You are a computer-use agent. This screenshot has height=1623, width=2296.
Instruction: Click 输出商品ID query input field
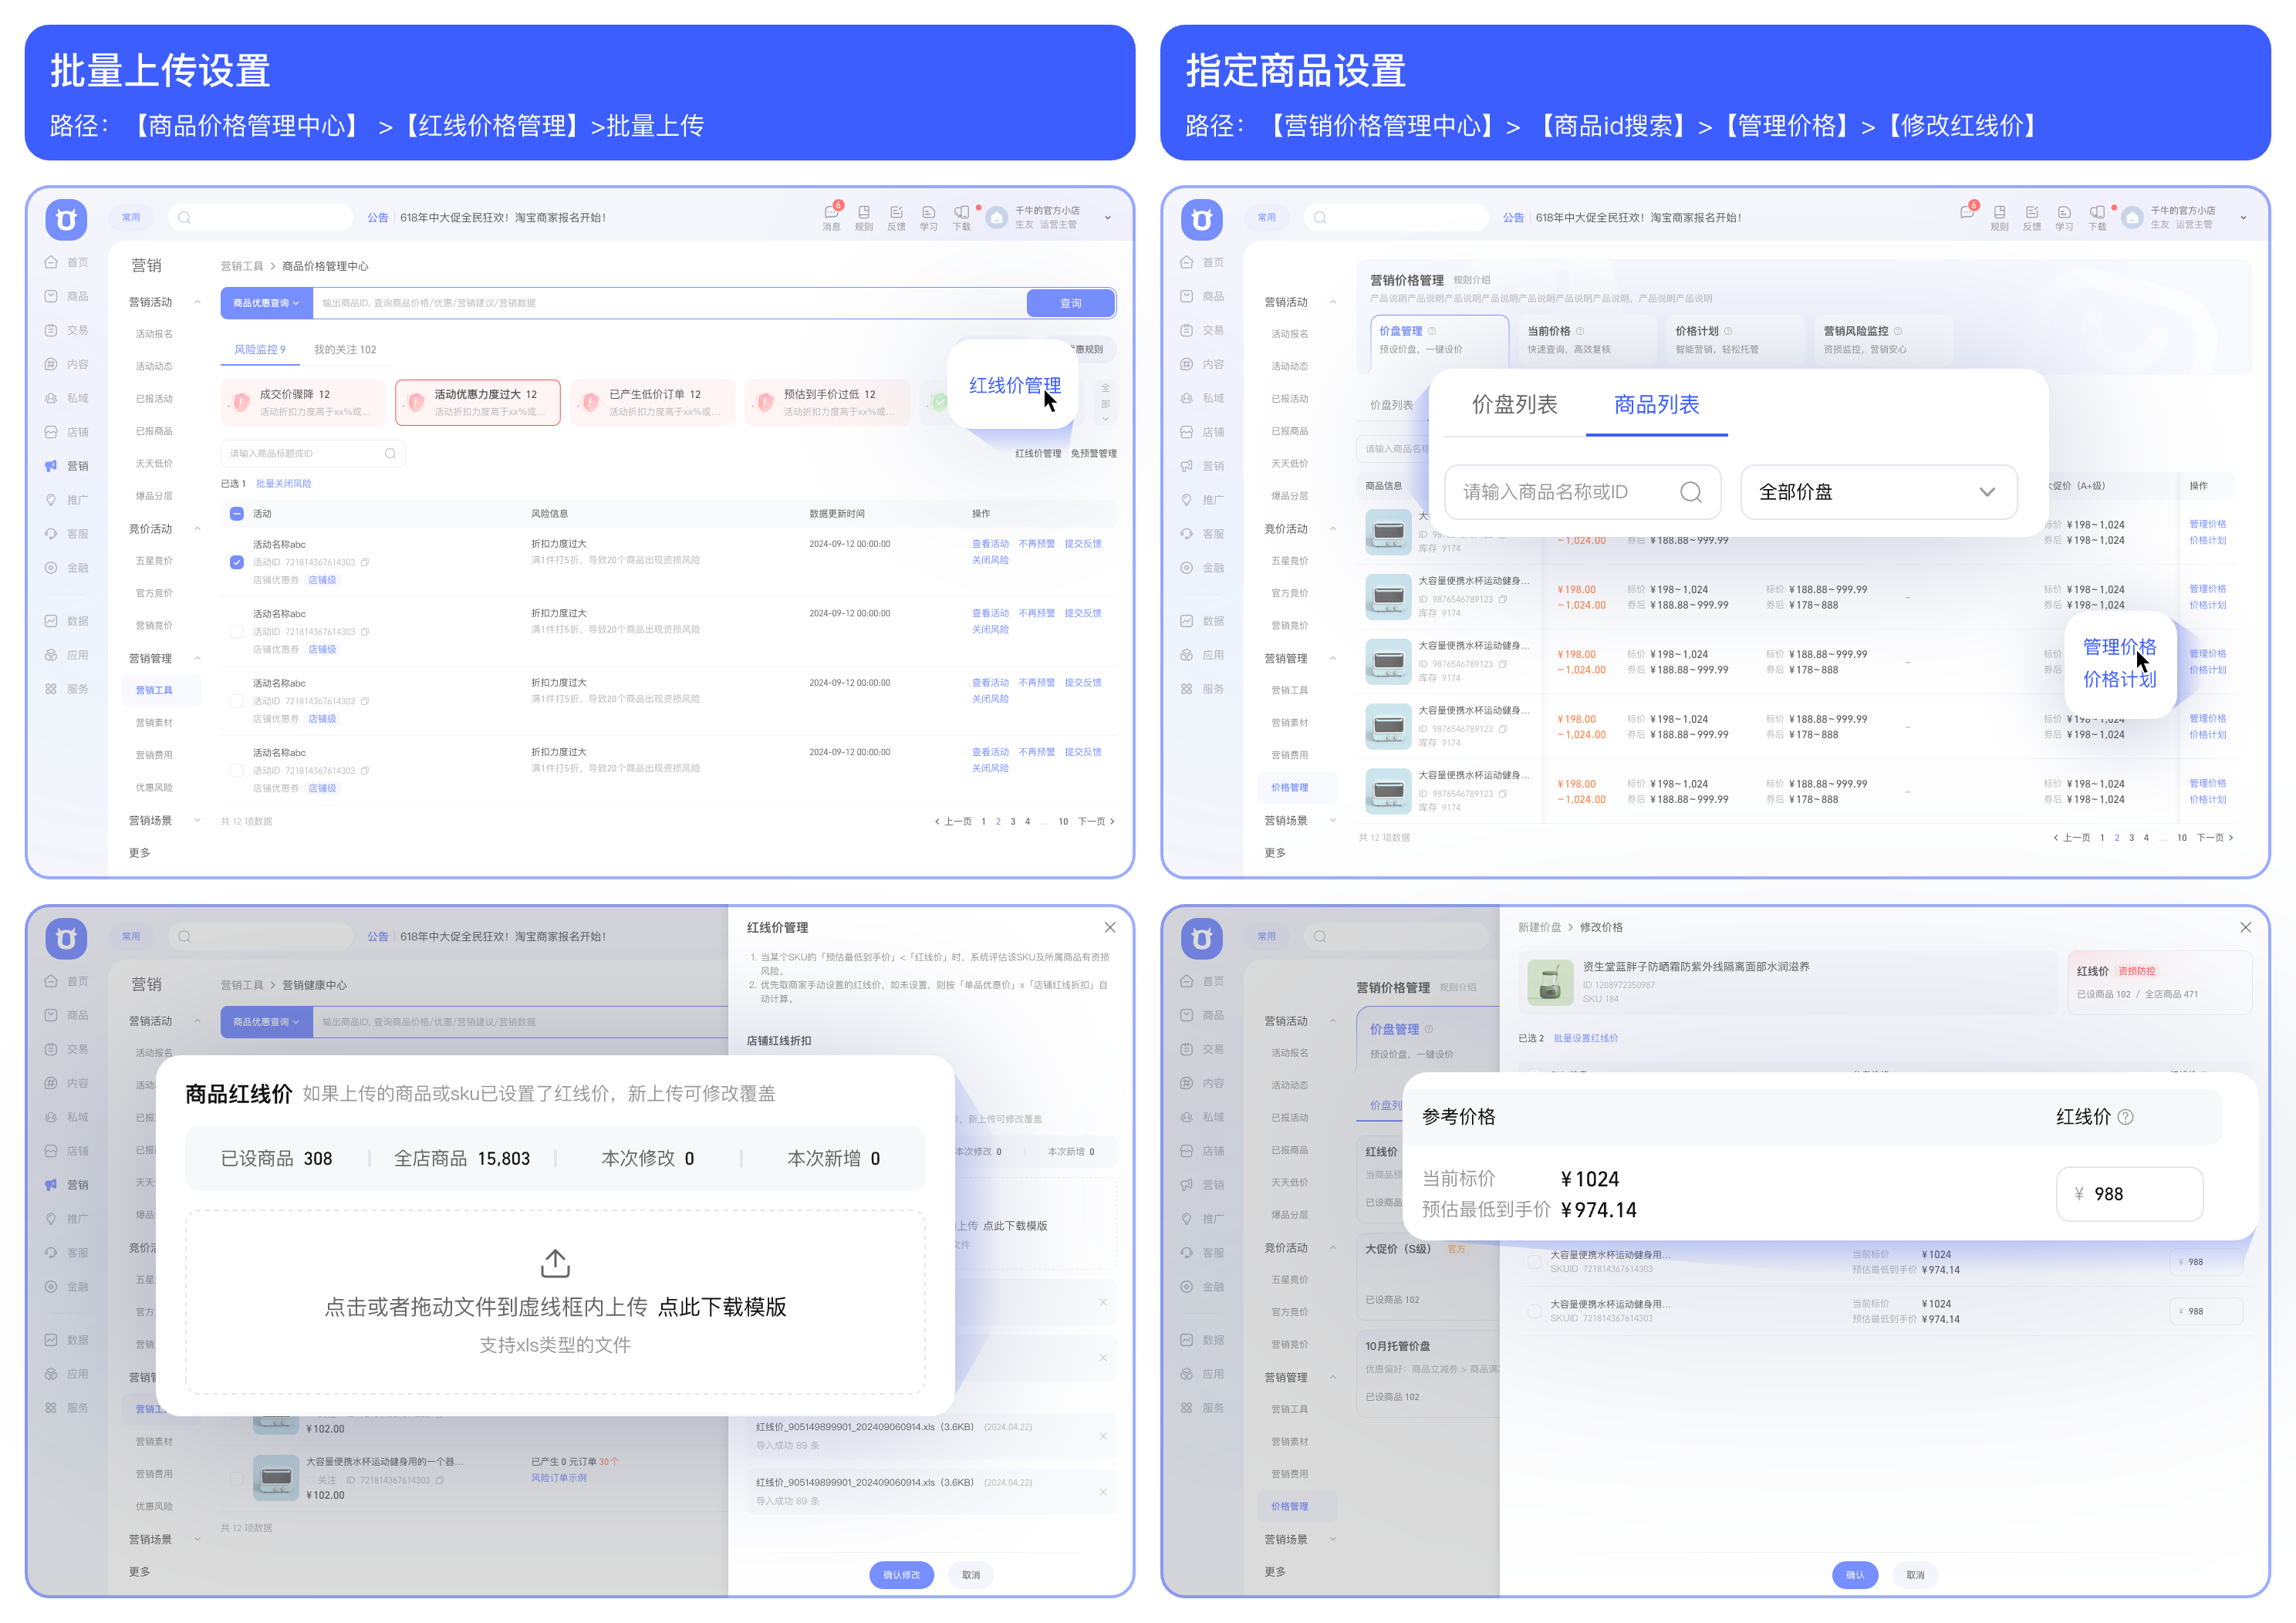point(670,303)
